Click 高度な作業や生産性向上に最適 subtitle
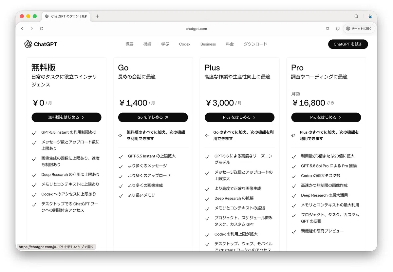Image resolution: width=393 pixels, height=272 pixels. click(237, 77)
